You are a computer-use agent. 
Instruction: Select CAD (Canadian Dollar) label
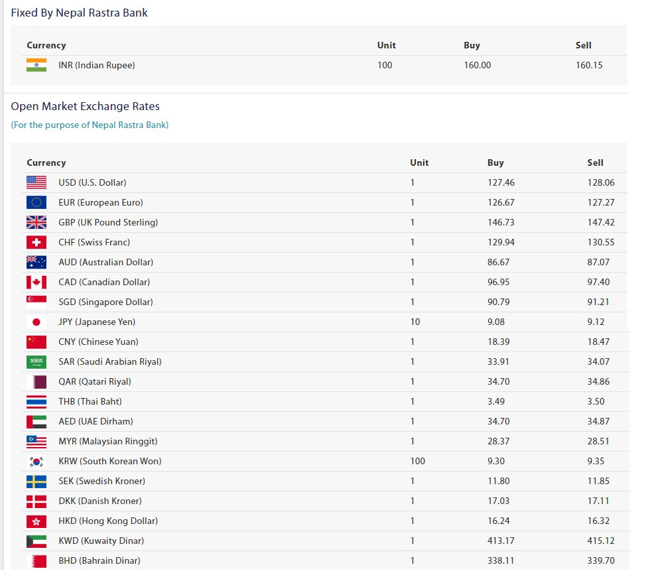(x=104, y=283)
